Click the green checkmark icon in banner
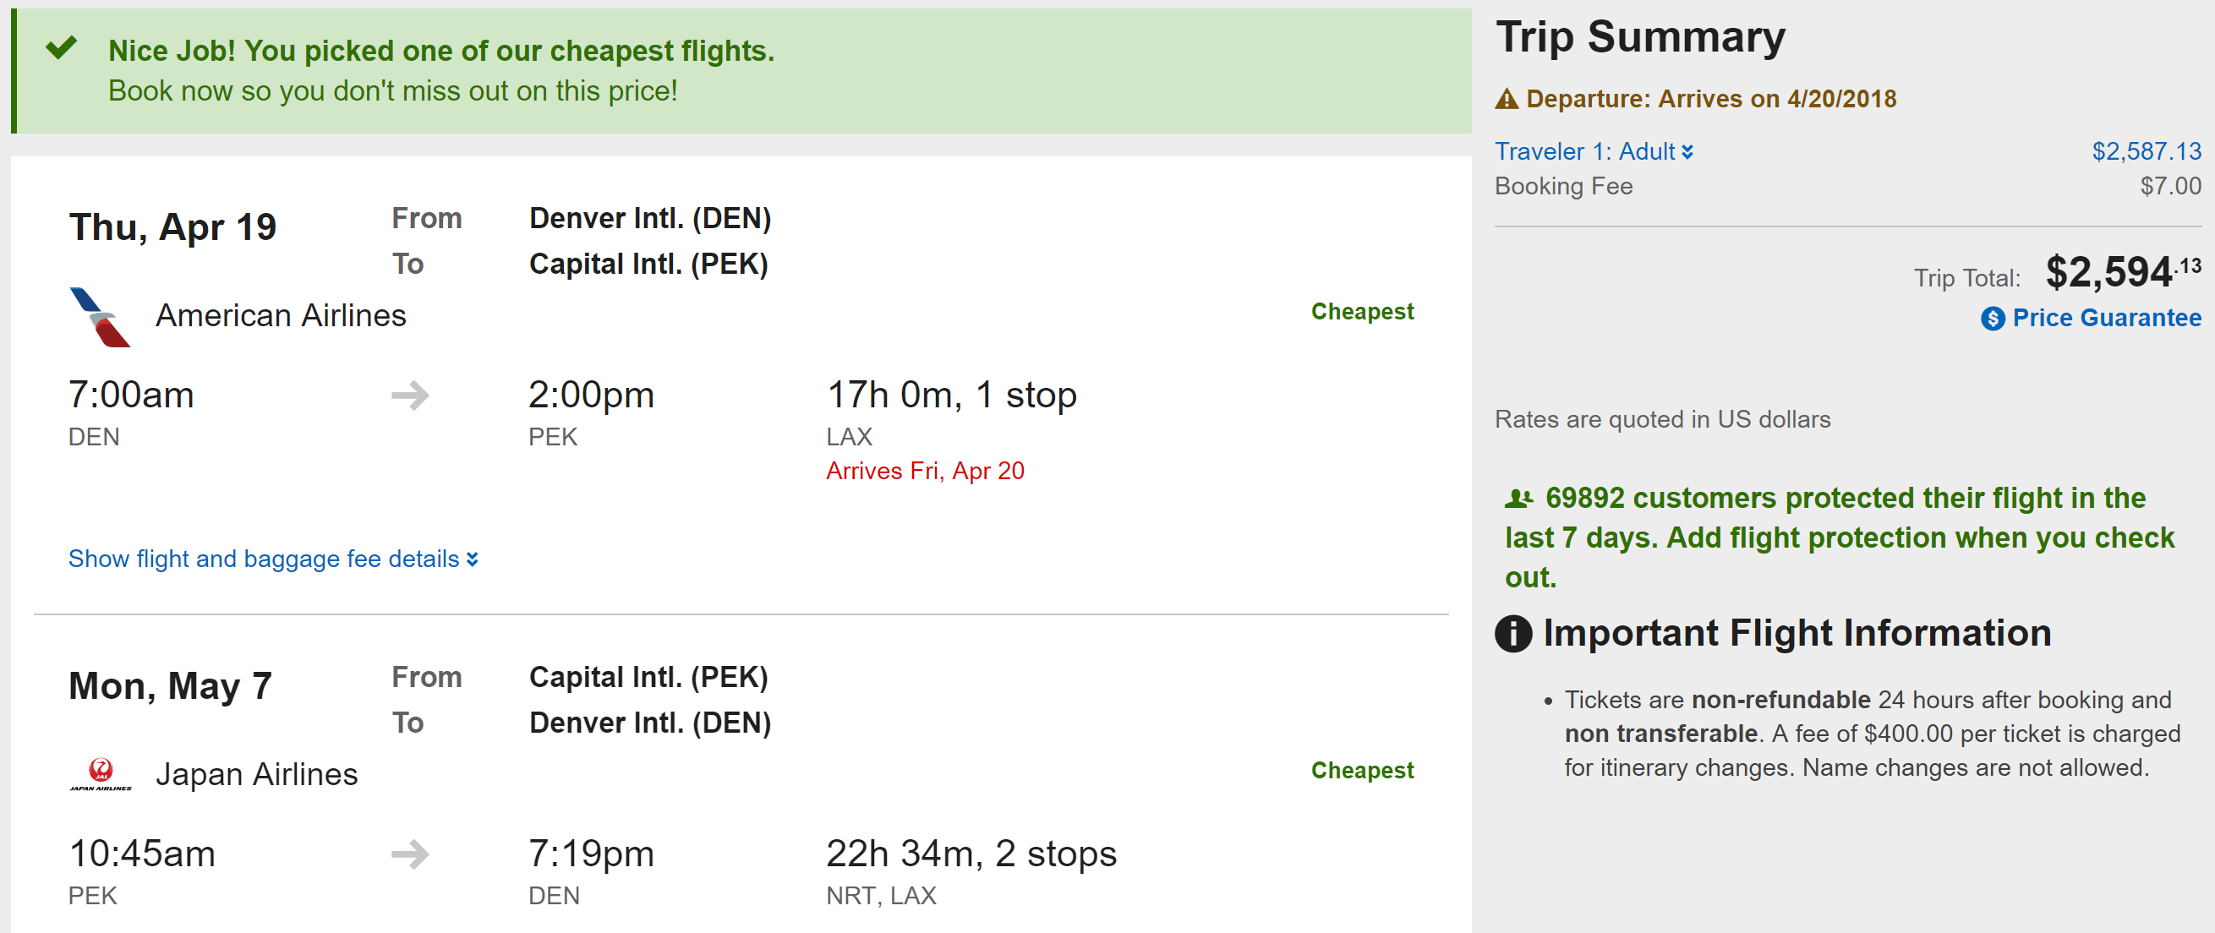Screen dimensions: 2215x933 point(62,48)
